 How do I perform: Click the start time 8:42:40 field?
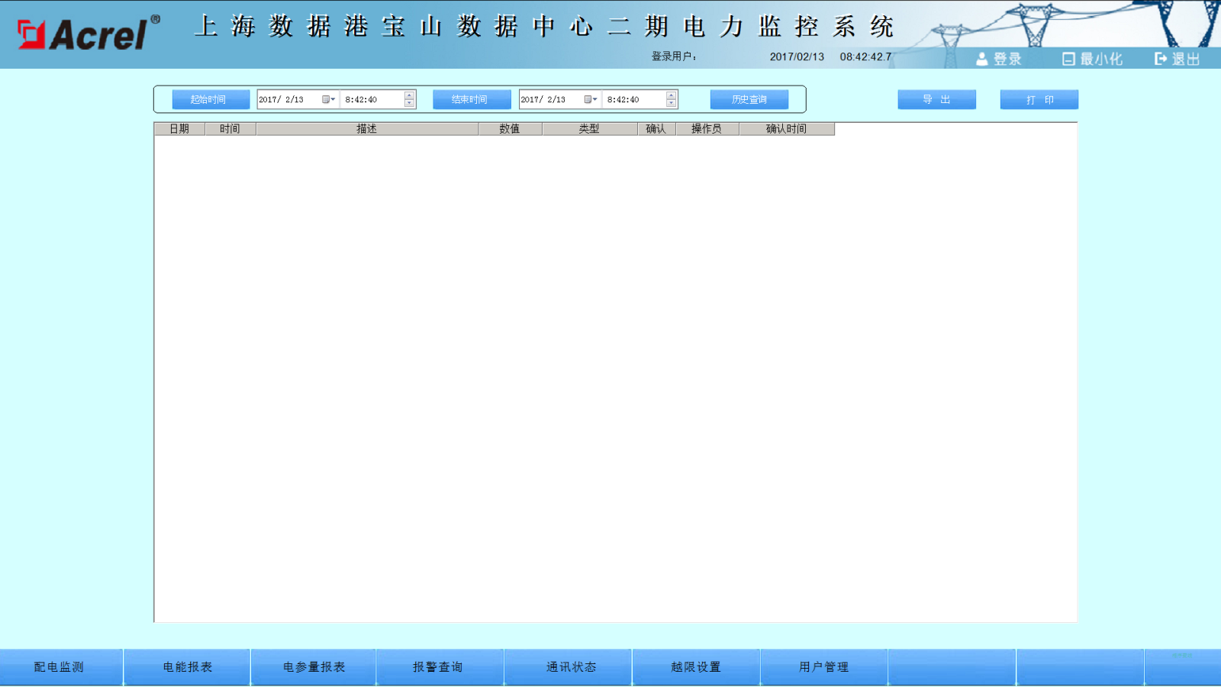click(370, 99)
